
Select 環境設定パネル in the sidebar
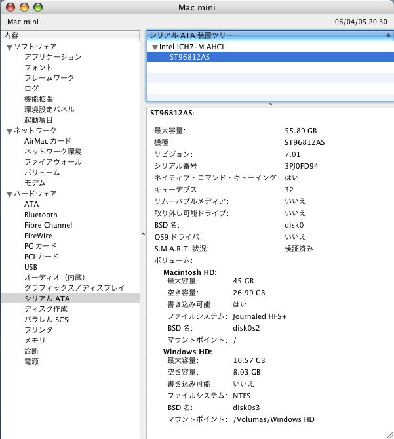point(49,110)
